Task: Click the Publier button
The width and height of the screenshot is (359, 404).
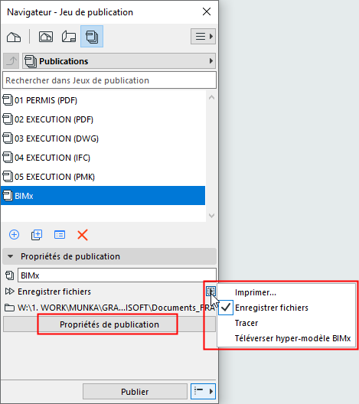Action: [x=135, y=392]
